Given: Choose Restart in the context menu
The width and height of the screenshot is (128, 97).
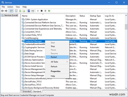Looking at the screenshot, I should point(57,57).
